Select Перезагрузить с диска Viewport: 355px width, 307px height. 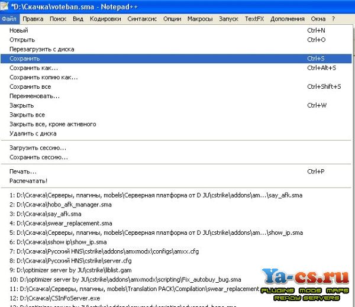pos(176,49)
